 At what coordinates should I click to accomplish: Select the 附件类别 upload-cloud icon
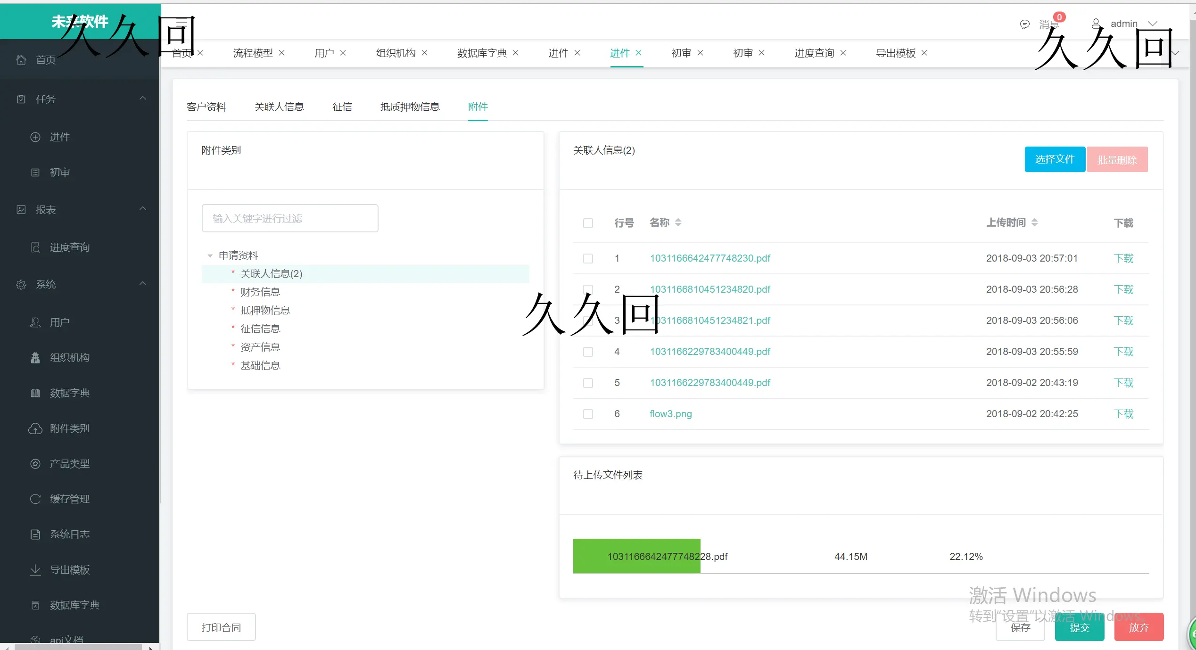click(36, 428)
